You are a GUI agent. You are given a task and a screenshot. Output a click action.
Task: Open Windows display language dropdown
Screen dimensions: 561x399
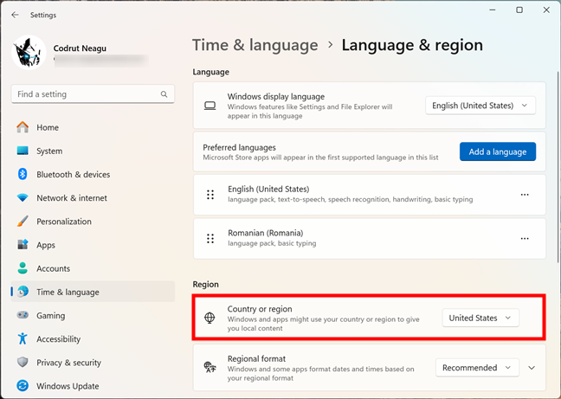pos(480,106)
